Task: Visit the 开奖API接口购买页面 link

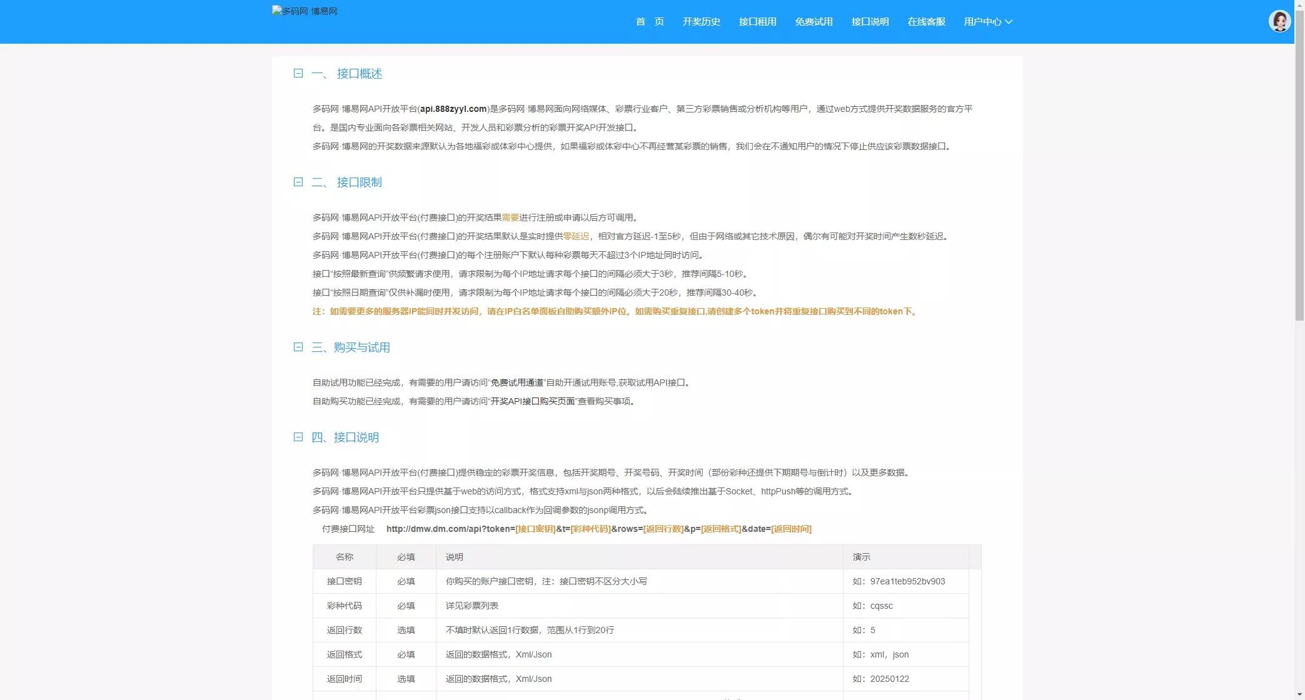Action: (x=532, y=401)
